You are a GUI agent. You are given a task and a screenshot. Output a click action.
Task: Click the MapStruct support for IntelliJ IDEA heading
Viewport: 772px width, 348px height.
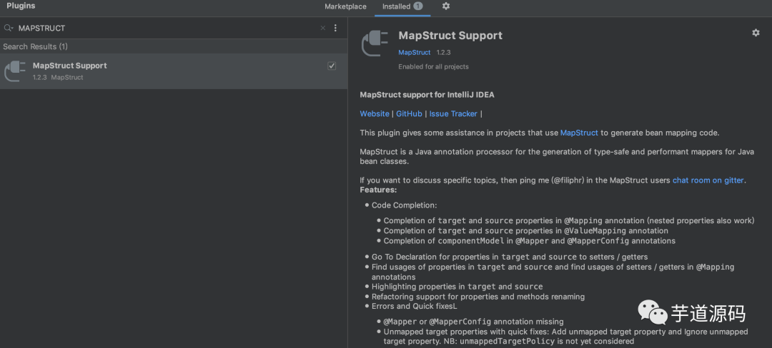(427, 95)
